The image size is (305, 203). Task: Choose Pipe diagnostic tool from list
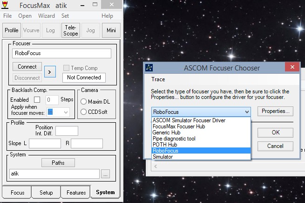[x=201, y=139]
